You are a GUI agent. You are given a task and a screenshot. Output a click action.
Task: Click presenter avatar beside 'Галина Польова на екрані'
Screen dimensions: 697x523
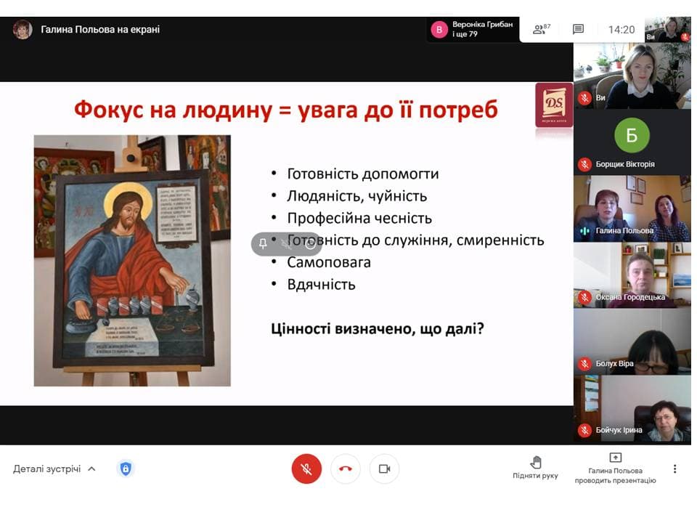point(23,29)
